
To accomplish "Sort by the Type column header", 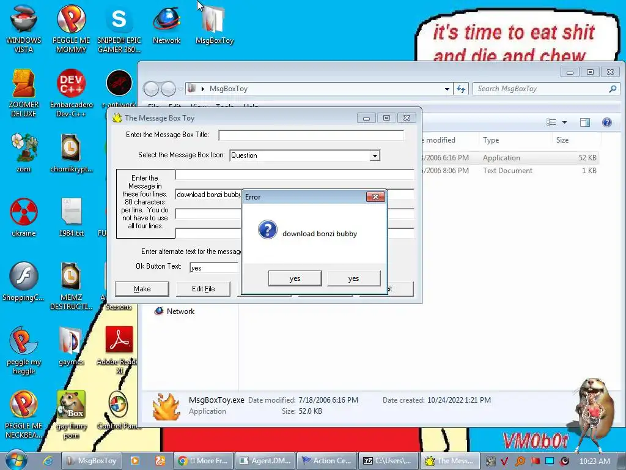I will [x=515, y=140].
